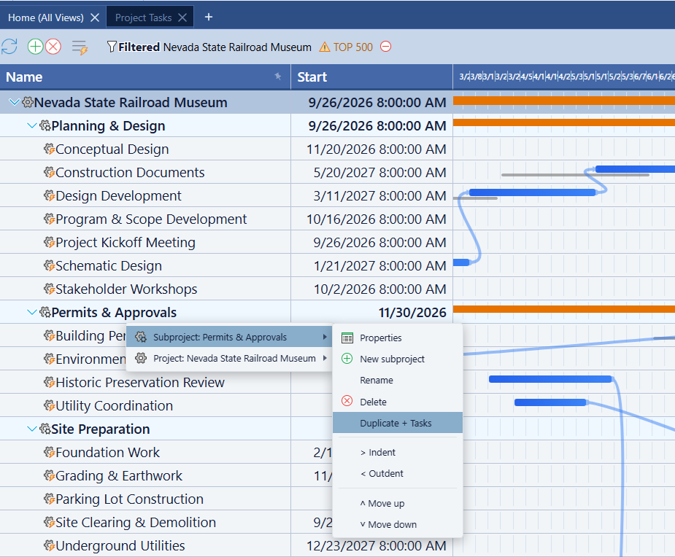
Task: Remove filter with red minus icon
Action: (x=386, y=46)
